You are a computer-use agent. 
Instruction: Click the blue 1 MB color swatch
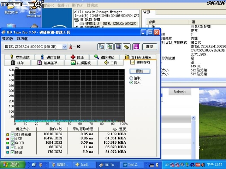8,148
